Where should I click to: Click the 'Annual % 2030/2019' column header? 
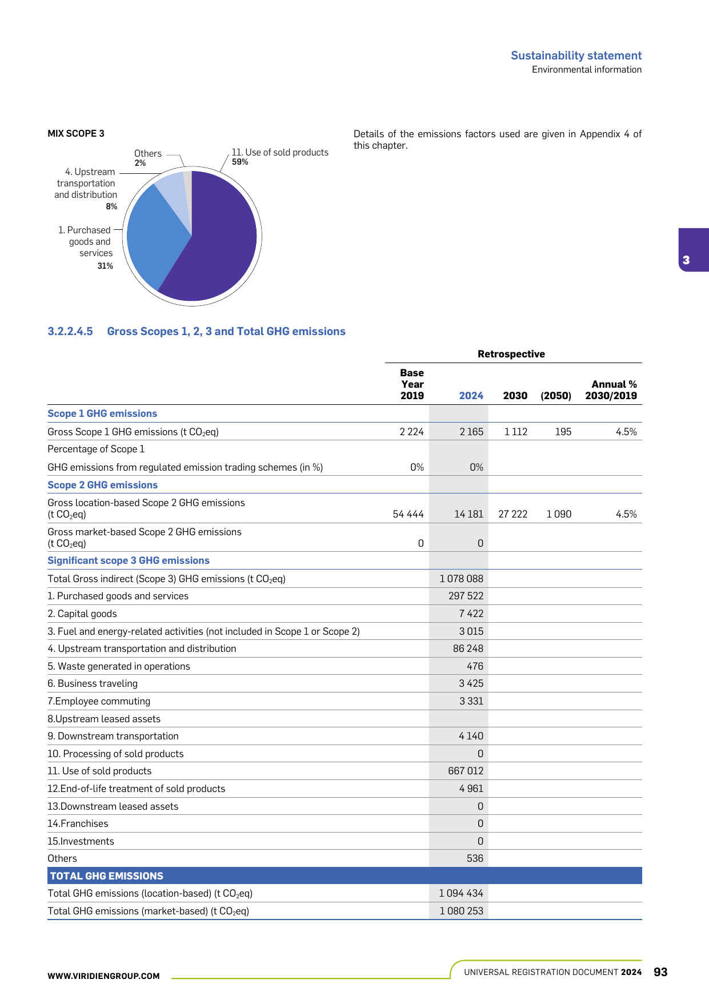click(611, 390)
